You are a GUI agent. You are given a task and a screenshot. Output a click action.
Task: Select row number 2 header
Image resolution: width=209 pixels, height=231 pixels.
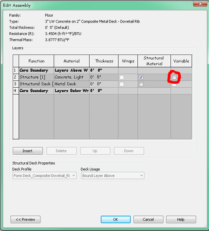coord(16,77)
